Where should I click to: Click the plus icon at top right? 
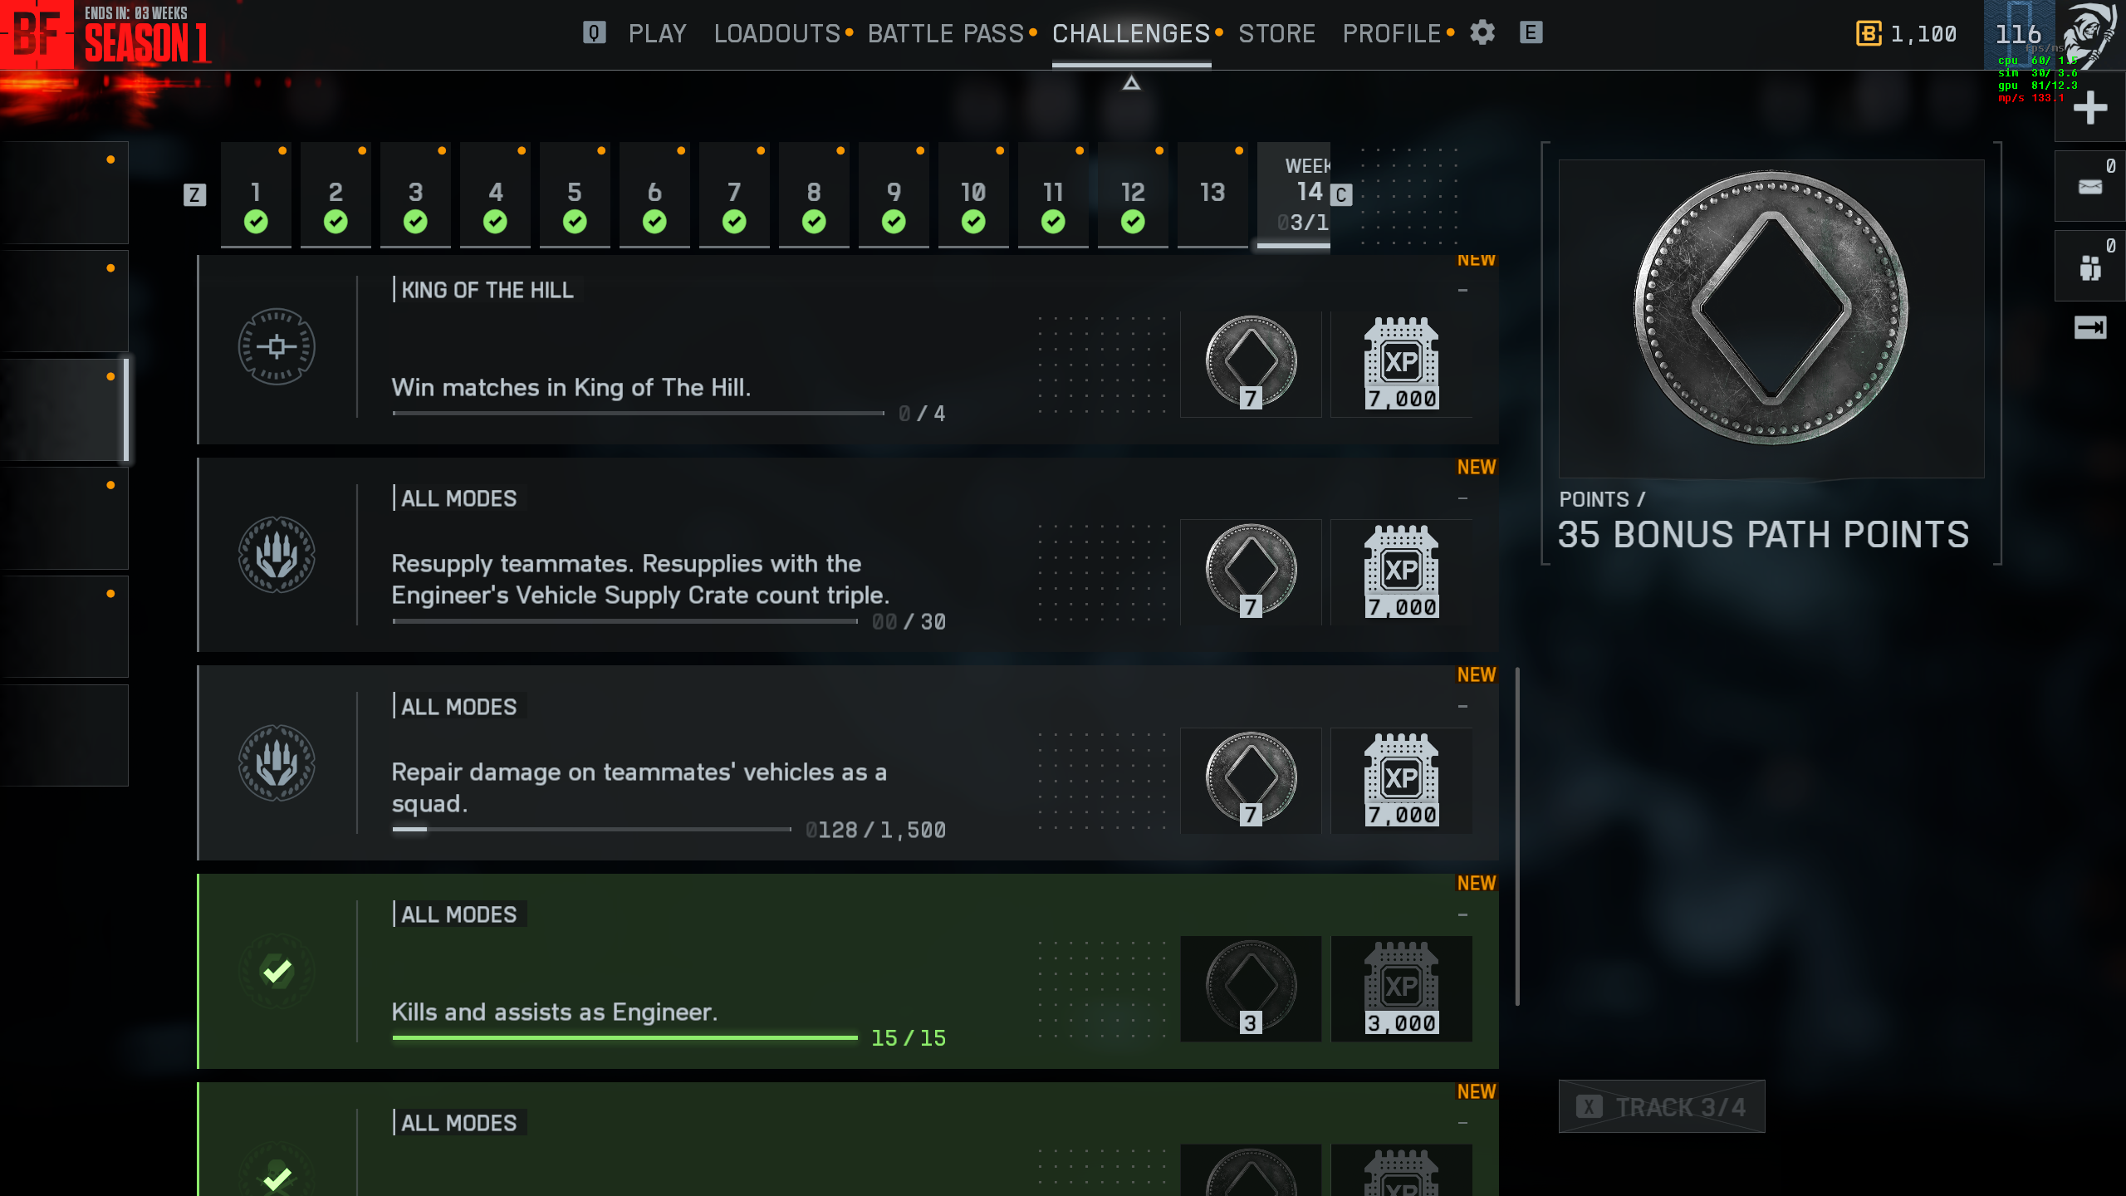(x=2089, y=108)
